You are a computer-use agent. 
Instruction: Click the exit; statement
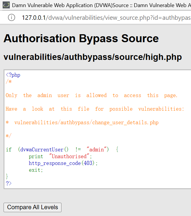36,170
